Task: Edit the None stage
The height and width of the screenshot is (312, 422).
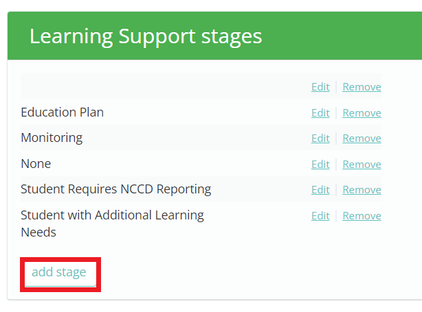Action: pos(320,164)
